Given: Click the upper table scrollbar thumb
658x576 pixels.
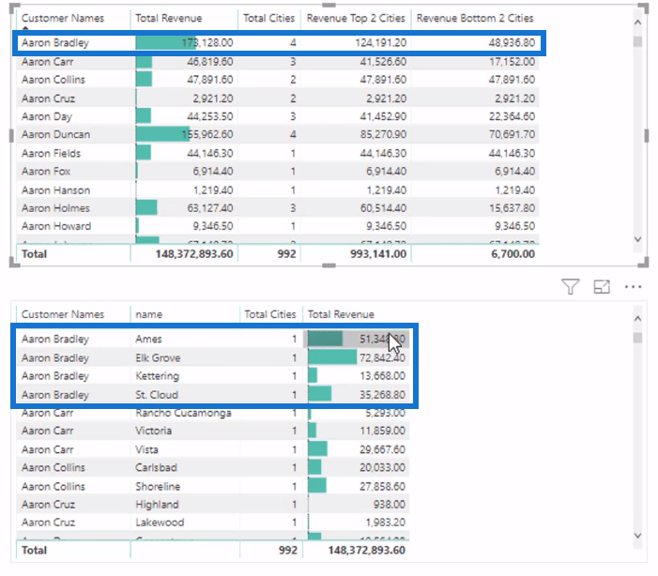Looking at the screenshot, I should point(637,42).
